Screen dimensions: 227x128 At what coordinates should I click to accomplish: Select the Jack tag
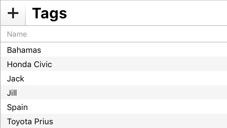(x=16, y=79)
